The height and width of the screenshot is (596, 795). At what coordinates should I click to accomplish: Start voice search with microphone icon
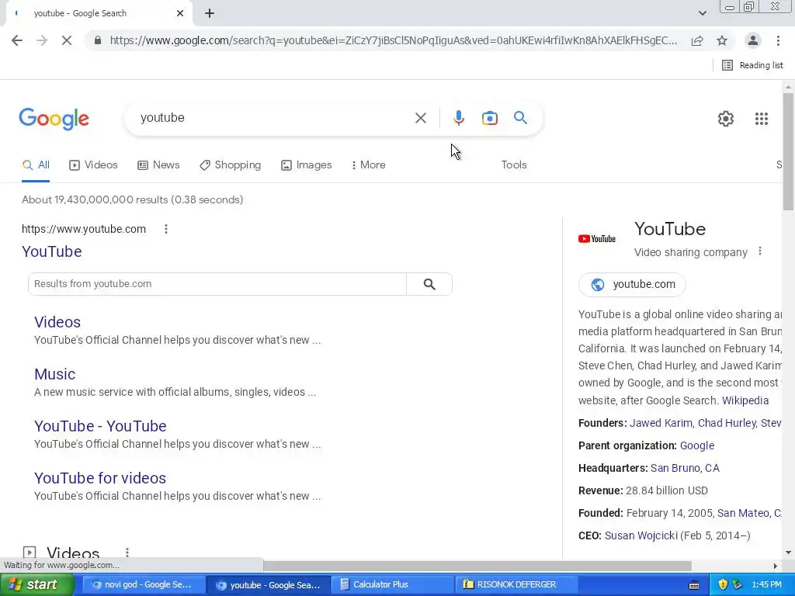pos(458,118)
